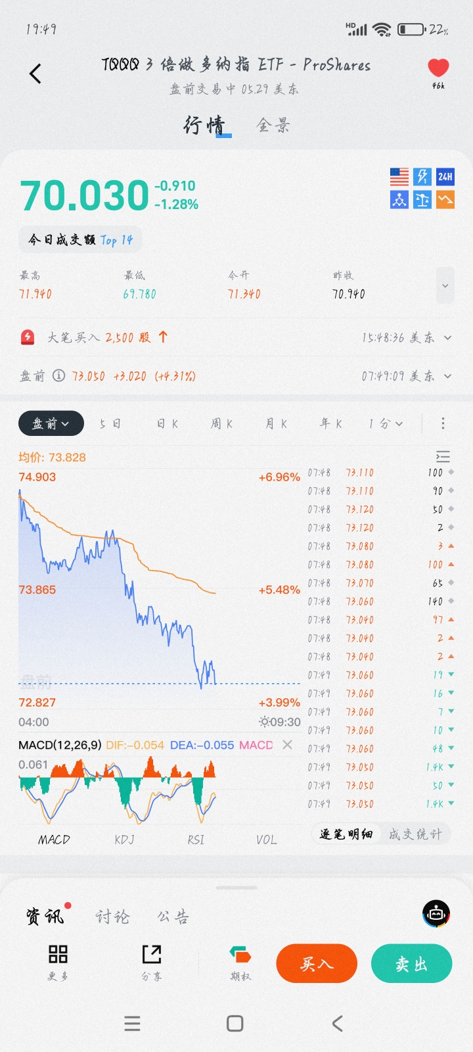
Task: Open 期权 options trading
Action: point(240,963)
